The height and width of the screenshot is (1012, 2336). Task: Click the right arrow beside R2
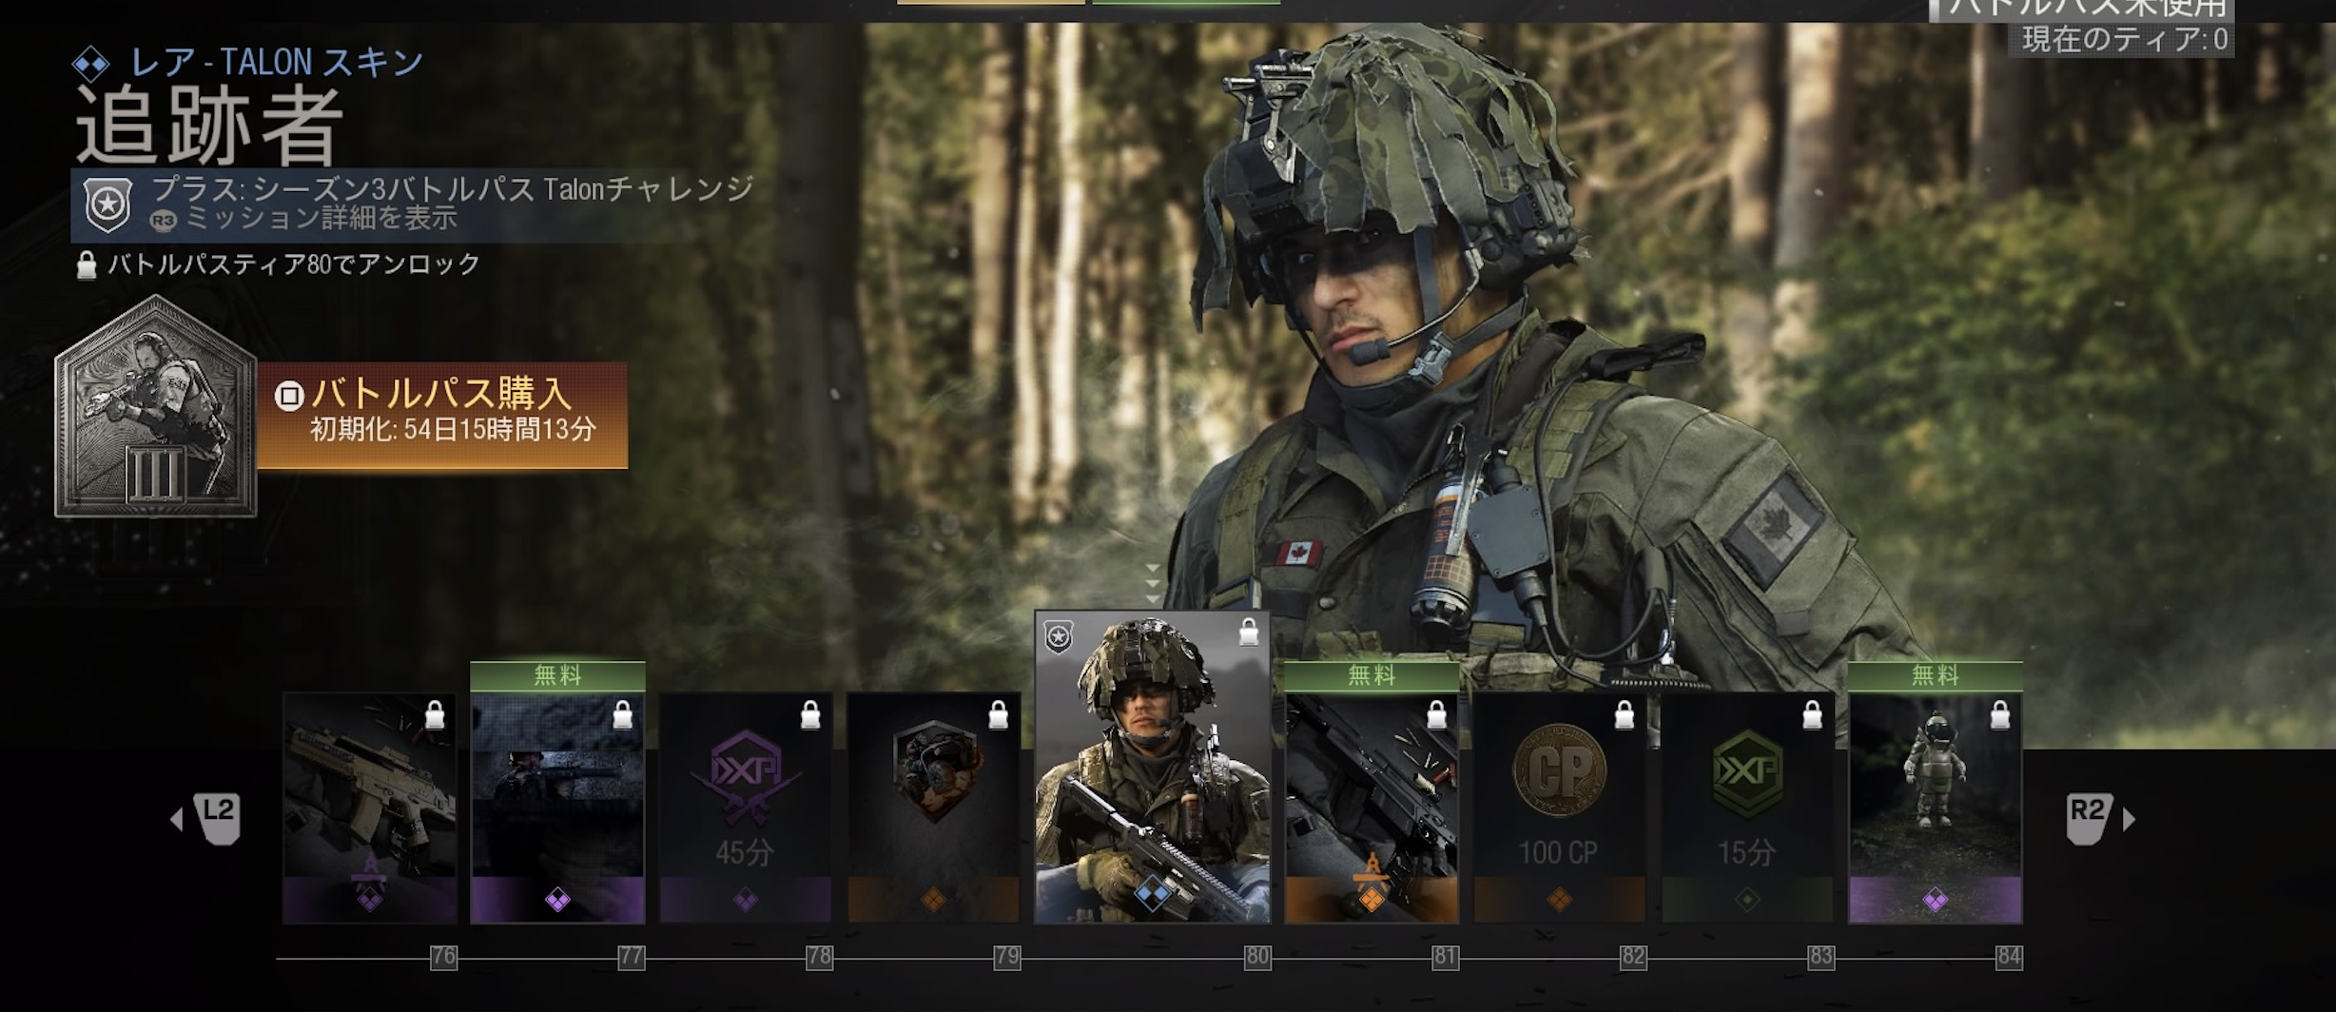tap(2130, 819)
